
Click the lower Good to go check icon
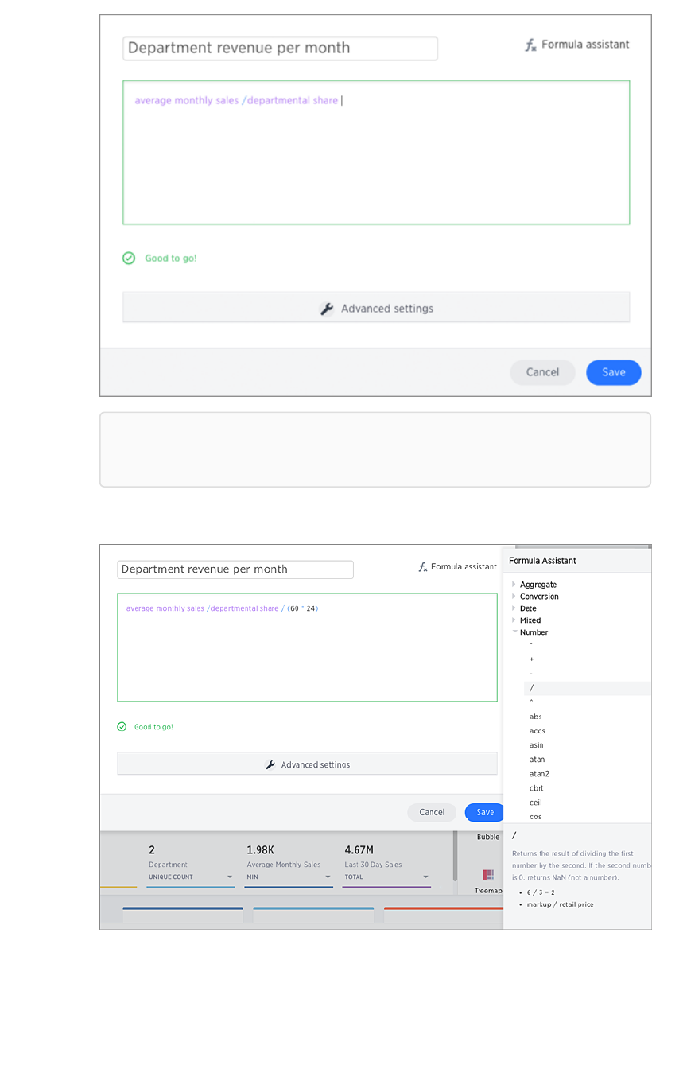pyautogui.click(x=122, y=727)
